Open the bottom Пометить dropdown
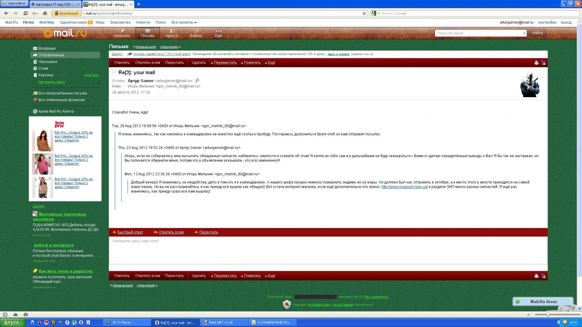 point(251,276)
